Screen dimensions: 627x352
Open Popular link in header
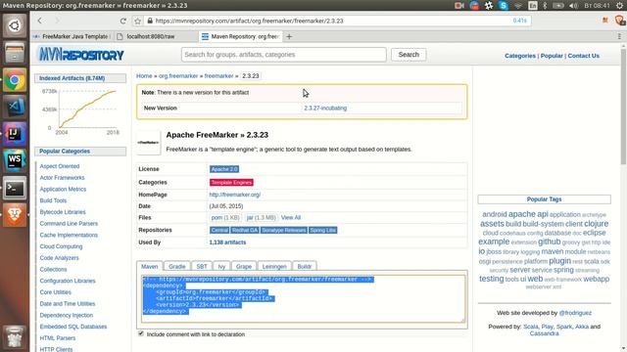pos(552,56)
